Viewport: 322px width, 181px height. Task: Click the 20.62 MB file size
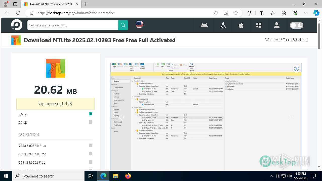(55, 90)
